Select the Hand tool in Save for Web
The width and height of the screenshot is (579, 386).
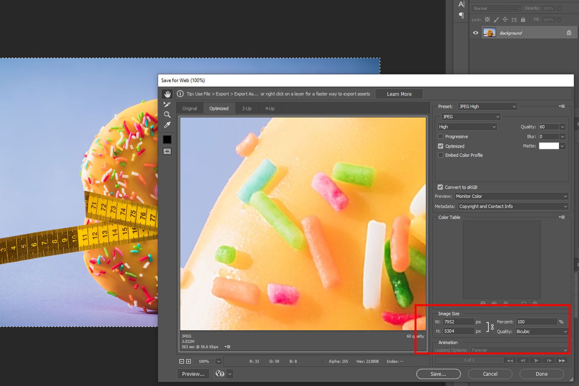(167, 94)
